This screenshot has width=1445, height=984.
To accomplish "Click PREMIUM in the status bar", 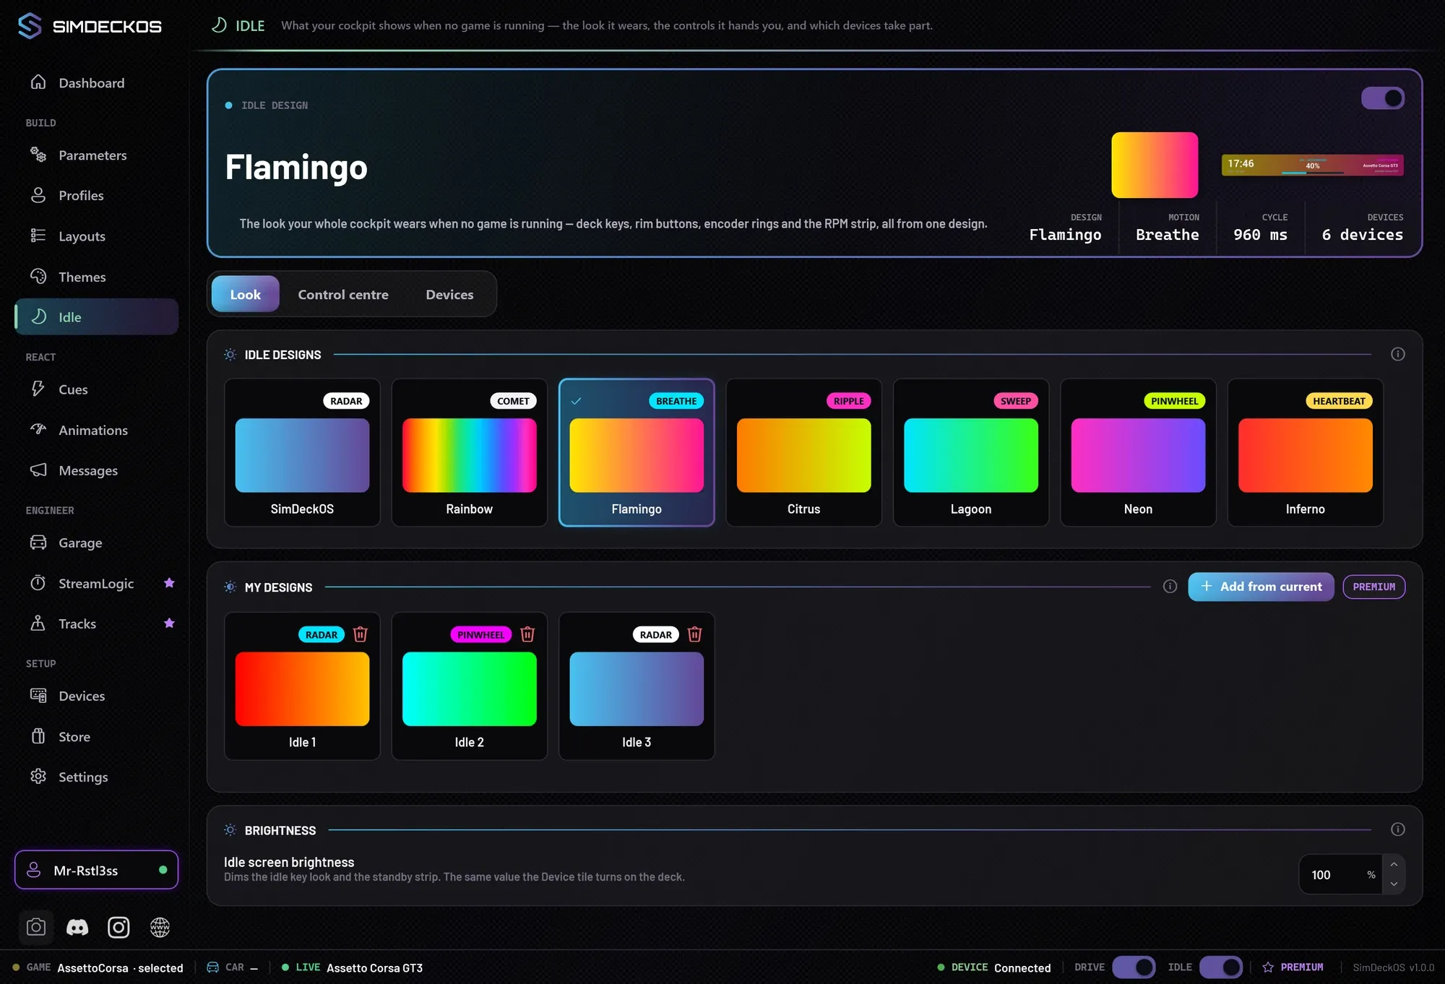I will click(1293, 967).
